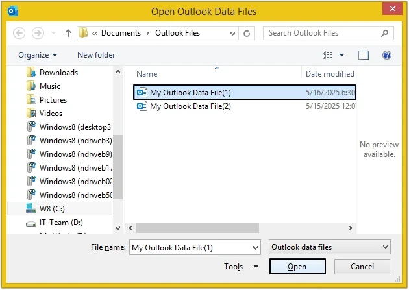Click icon of My Outlook Data File(1)
The width and height of the screenshot is (409, 290).
coord(142,92)
